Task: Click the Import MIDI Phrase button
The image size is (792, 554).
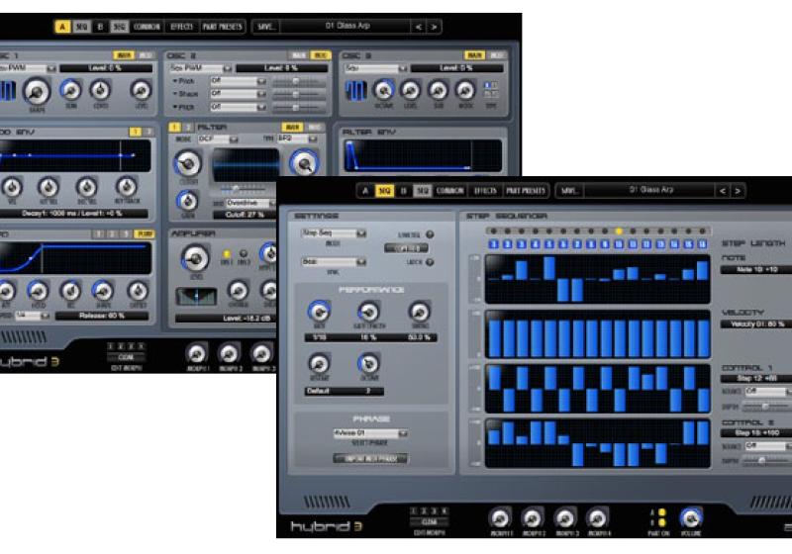Action: (x=370, y=459)
